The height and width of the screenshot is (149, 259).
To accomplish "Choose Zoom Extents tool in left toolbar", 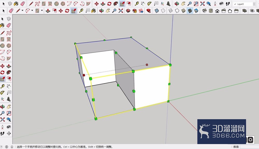I will pyautogui.click(x=2, y=119).
